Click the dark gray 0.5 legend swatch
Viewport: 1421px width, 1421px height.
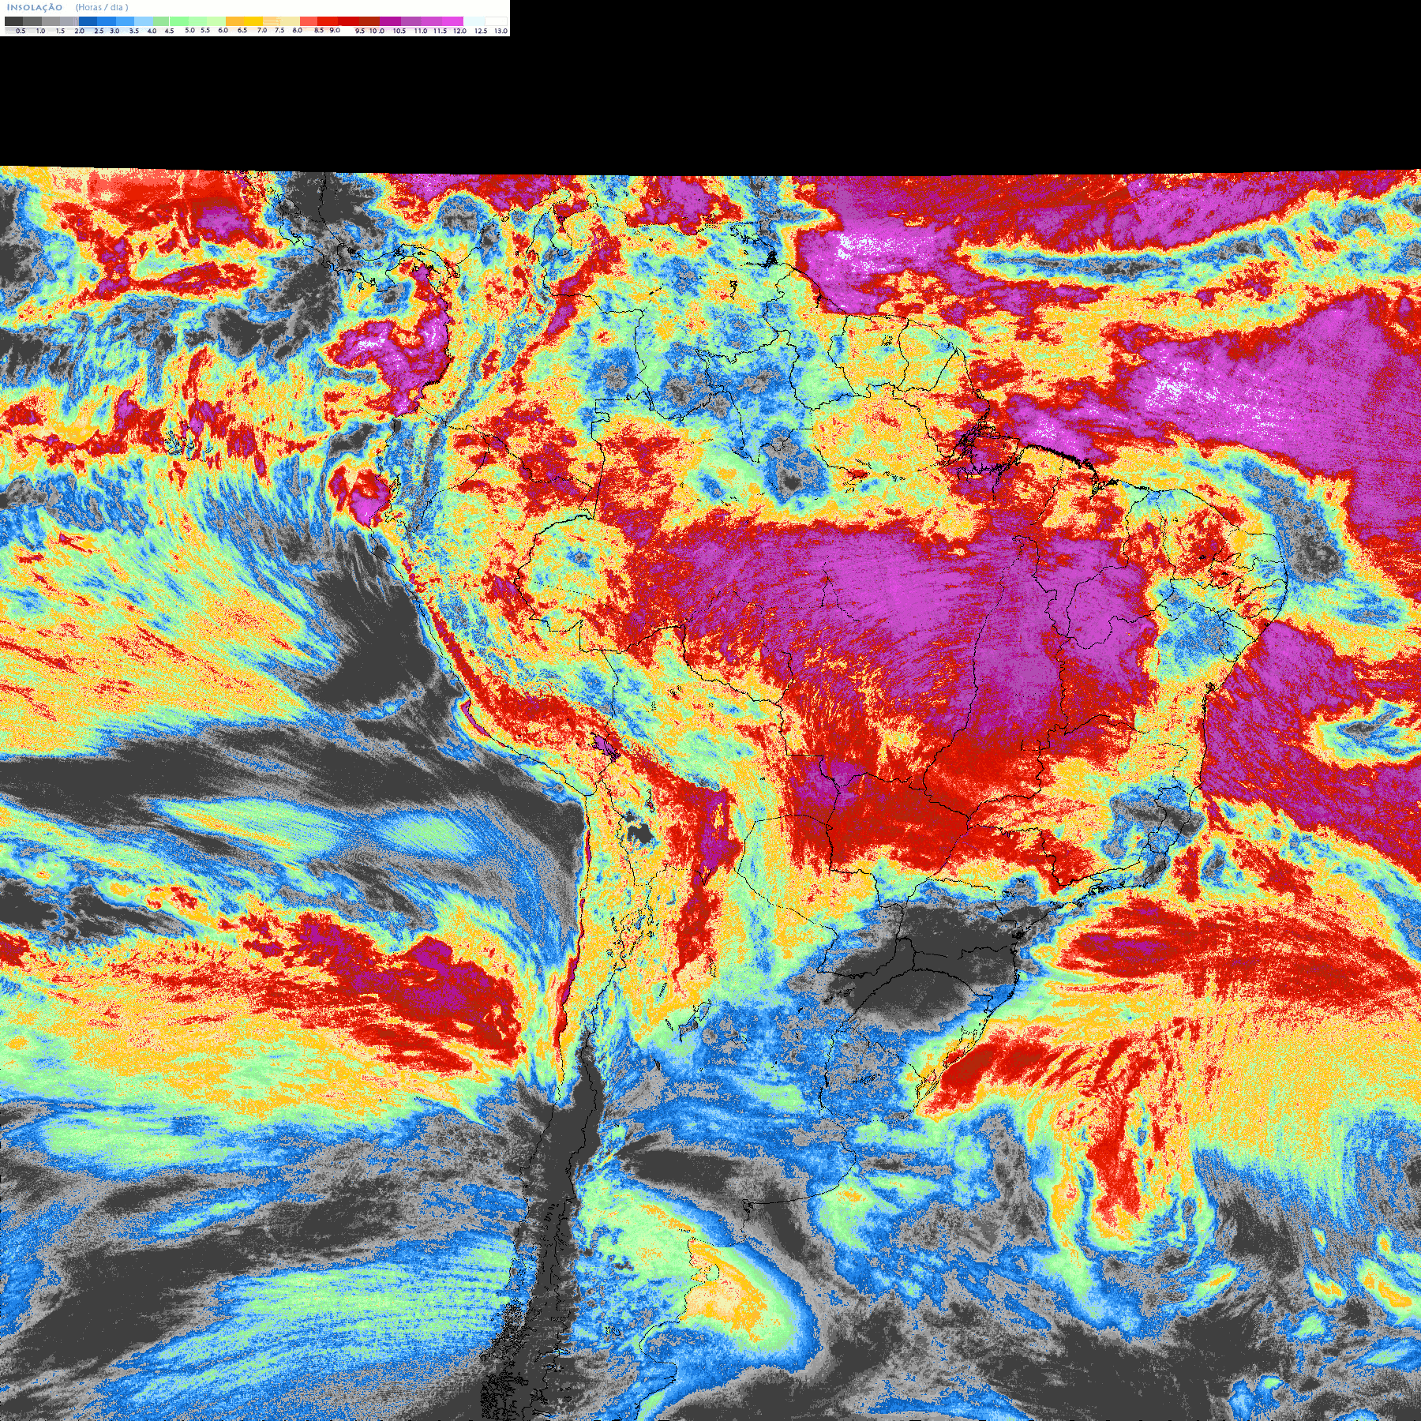(13, 21)
